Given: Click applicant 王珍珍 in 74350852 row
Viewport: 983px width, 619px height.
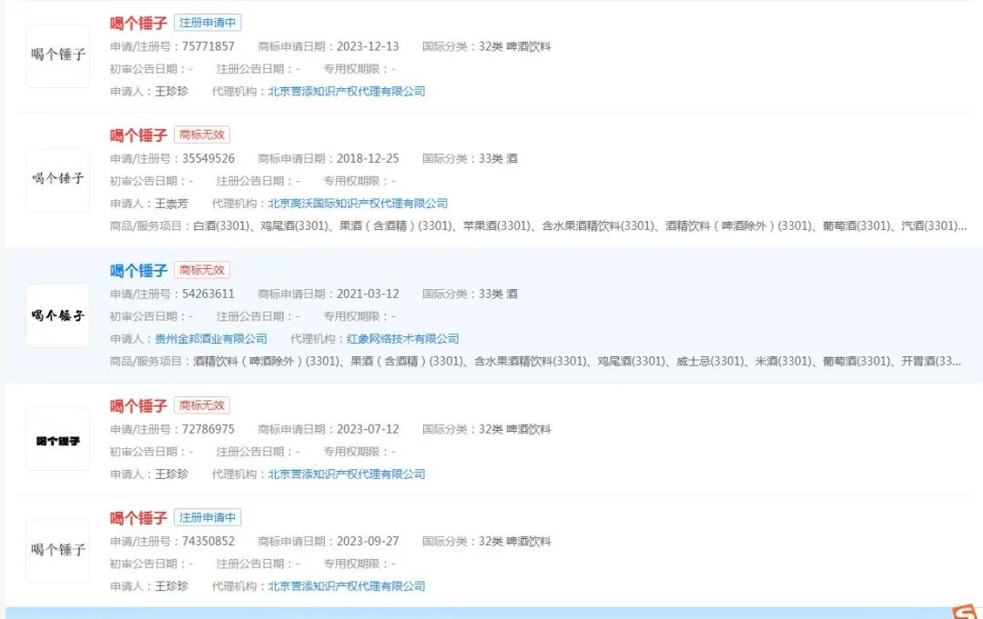Looking at the screenshot, I should [x=171, y=586].
